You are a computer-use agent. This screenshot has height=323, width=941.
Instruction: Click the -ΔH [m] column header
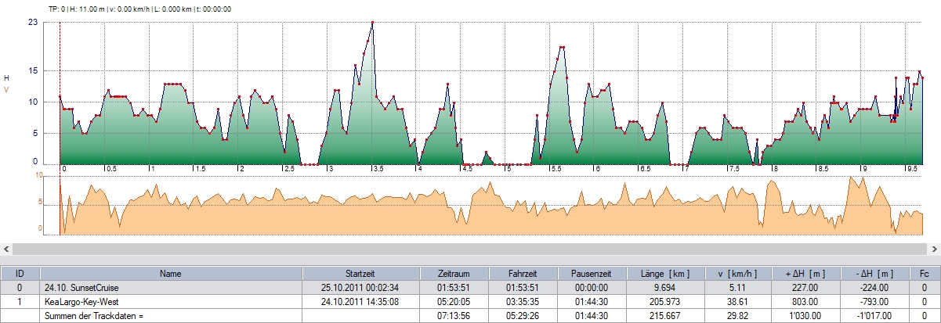877,274
